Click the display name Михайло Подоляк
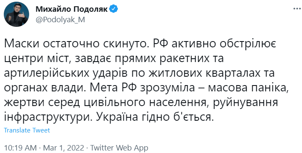 [72, 9]
